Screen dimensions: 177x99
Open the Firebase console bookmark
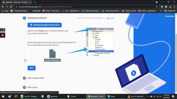click(x=129, y=11)
